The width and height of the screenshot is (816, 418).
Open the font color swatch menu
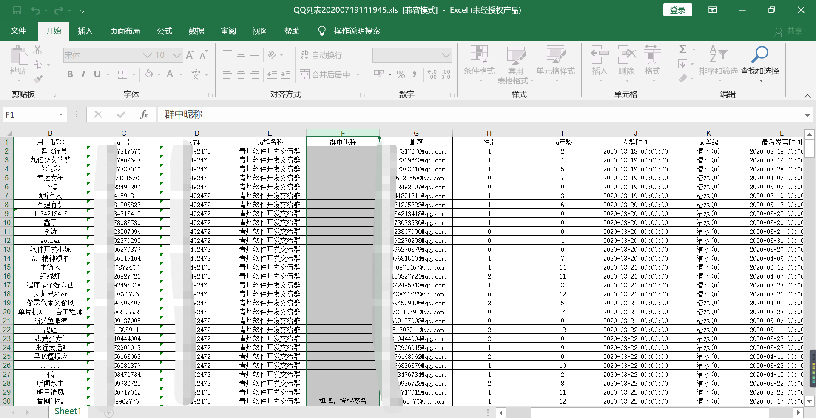[x=169, y=74]
